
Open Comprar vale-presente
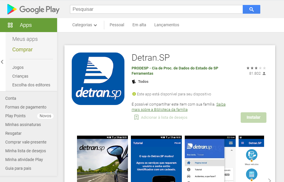coord(26,142)
